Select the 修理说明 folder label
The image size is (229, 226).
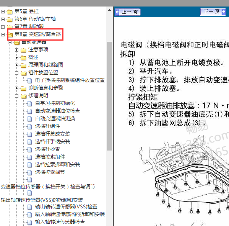click(x=38, y=95)
